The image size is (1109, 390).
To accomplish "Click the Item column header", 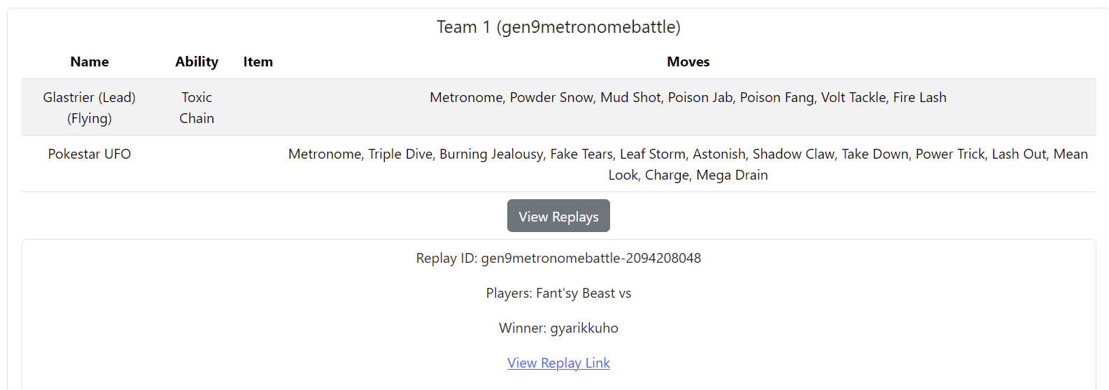I will pyautogui.click(x=258, y=62).
